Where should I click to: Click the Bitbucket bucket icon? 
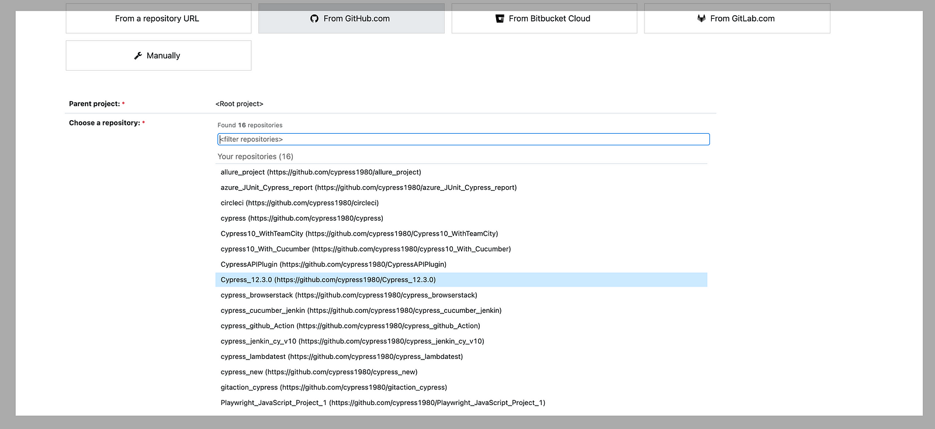(500, 19)
